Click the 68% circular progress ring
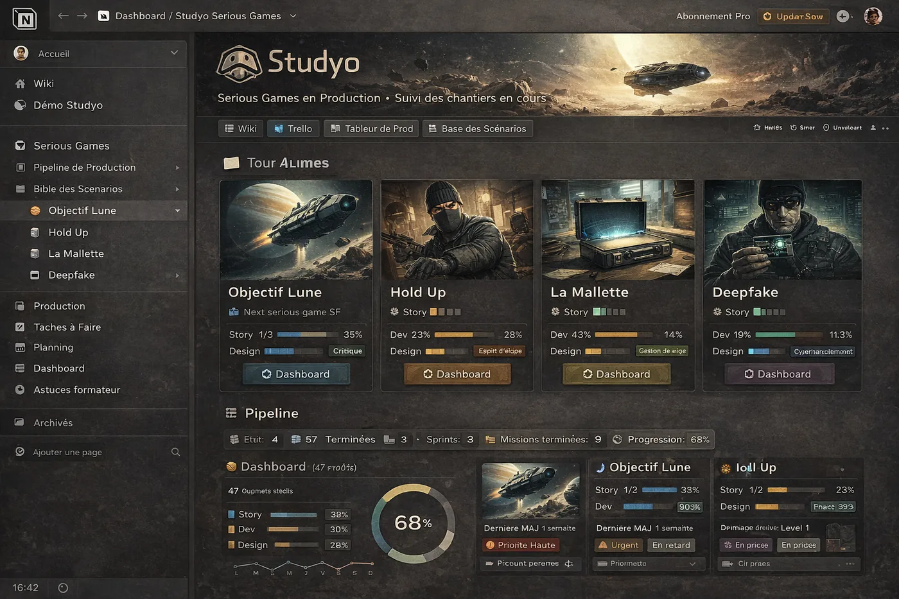The image size is (899, 599). 413,523
